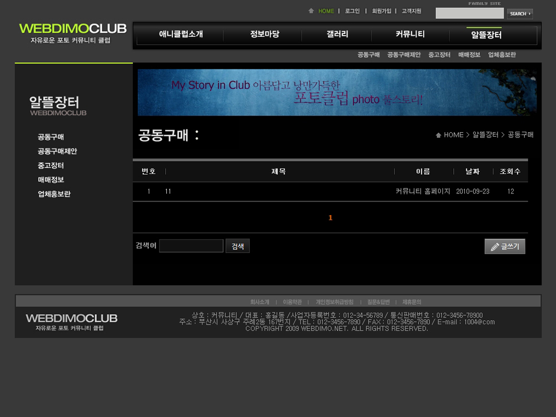Click the 검색어 keyword input field
556x417 pixels.
[x=191, y=246]
